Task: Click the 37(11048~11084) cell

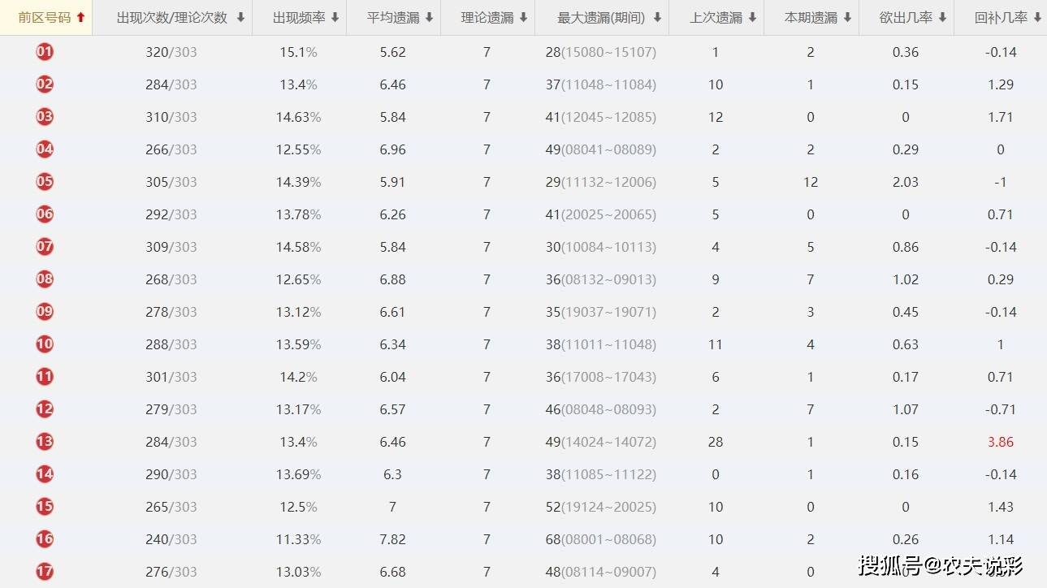Action: [x=601, y=84]
